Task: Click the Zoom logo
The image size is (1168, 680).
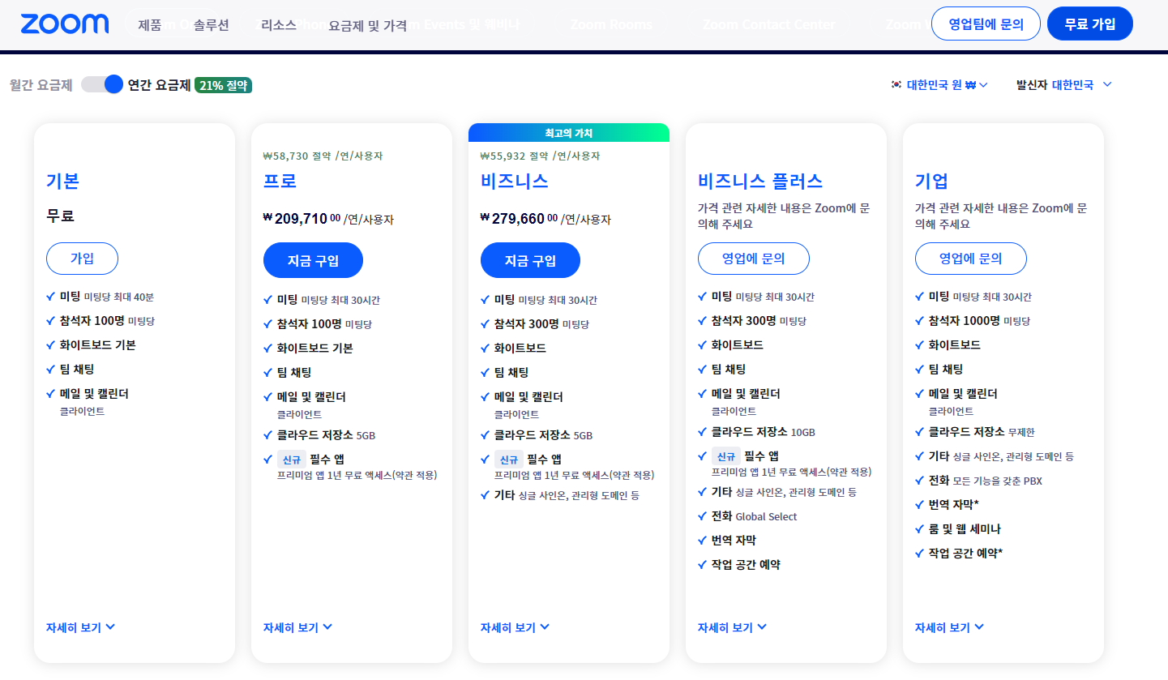Action: [65, 24]
